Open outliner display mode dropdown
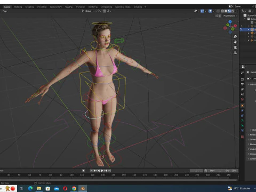Screen dimensions: 256x192 244,11
